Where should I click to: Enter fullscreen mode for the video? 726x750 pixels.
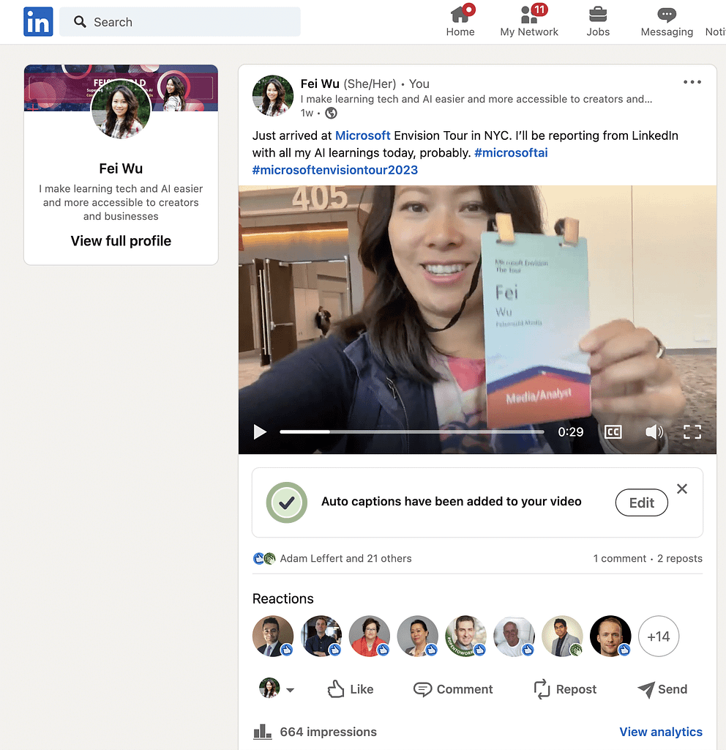tap(692, 432)
